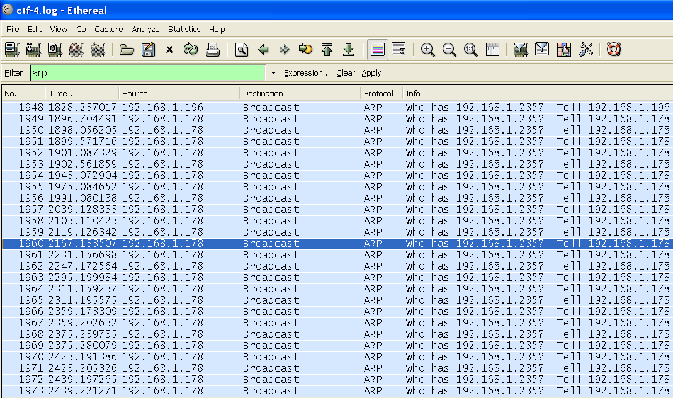The image size is (673, 398).
Task: Open the Help lifebuoy icon
Action: pos(614,50)
